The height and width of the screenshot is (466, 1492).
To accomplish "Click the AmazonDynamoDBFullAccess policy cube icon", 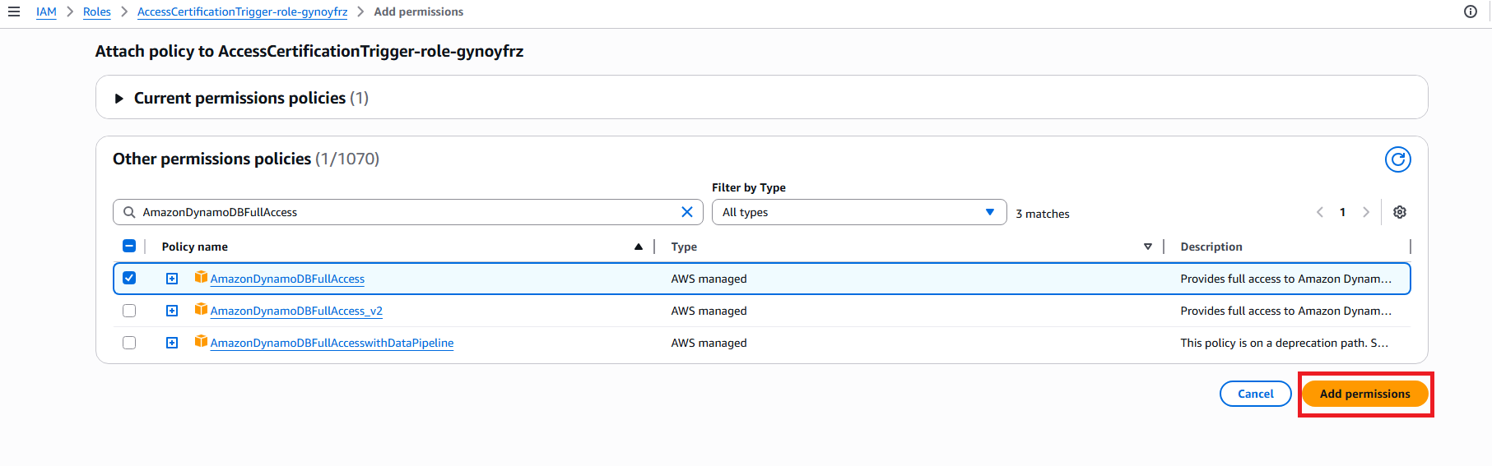I will coord(201,277).
